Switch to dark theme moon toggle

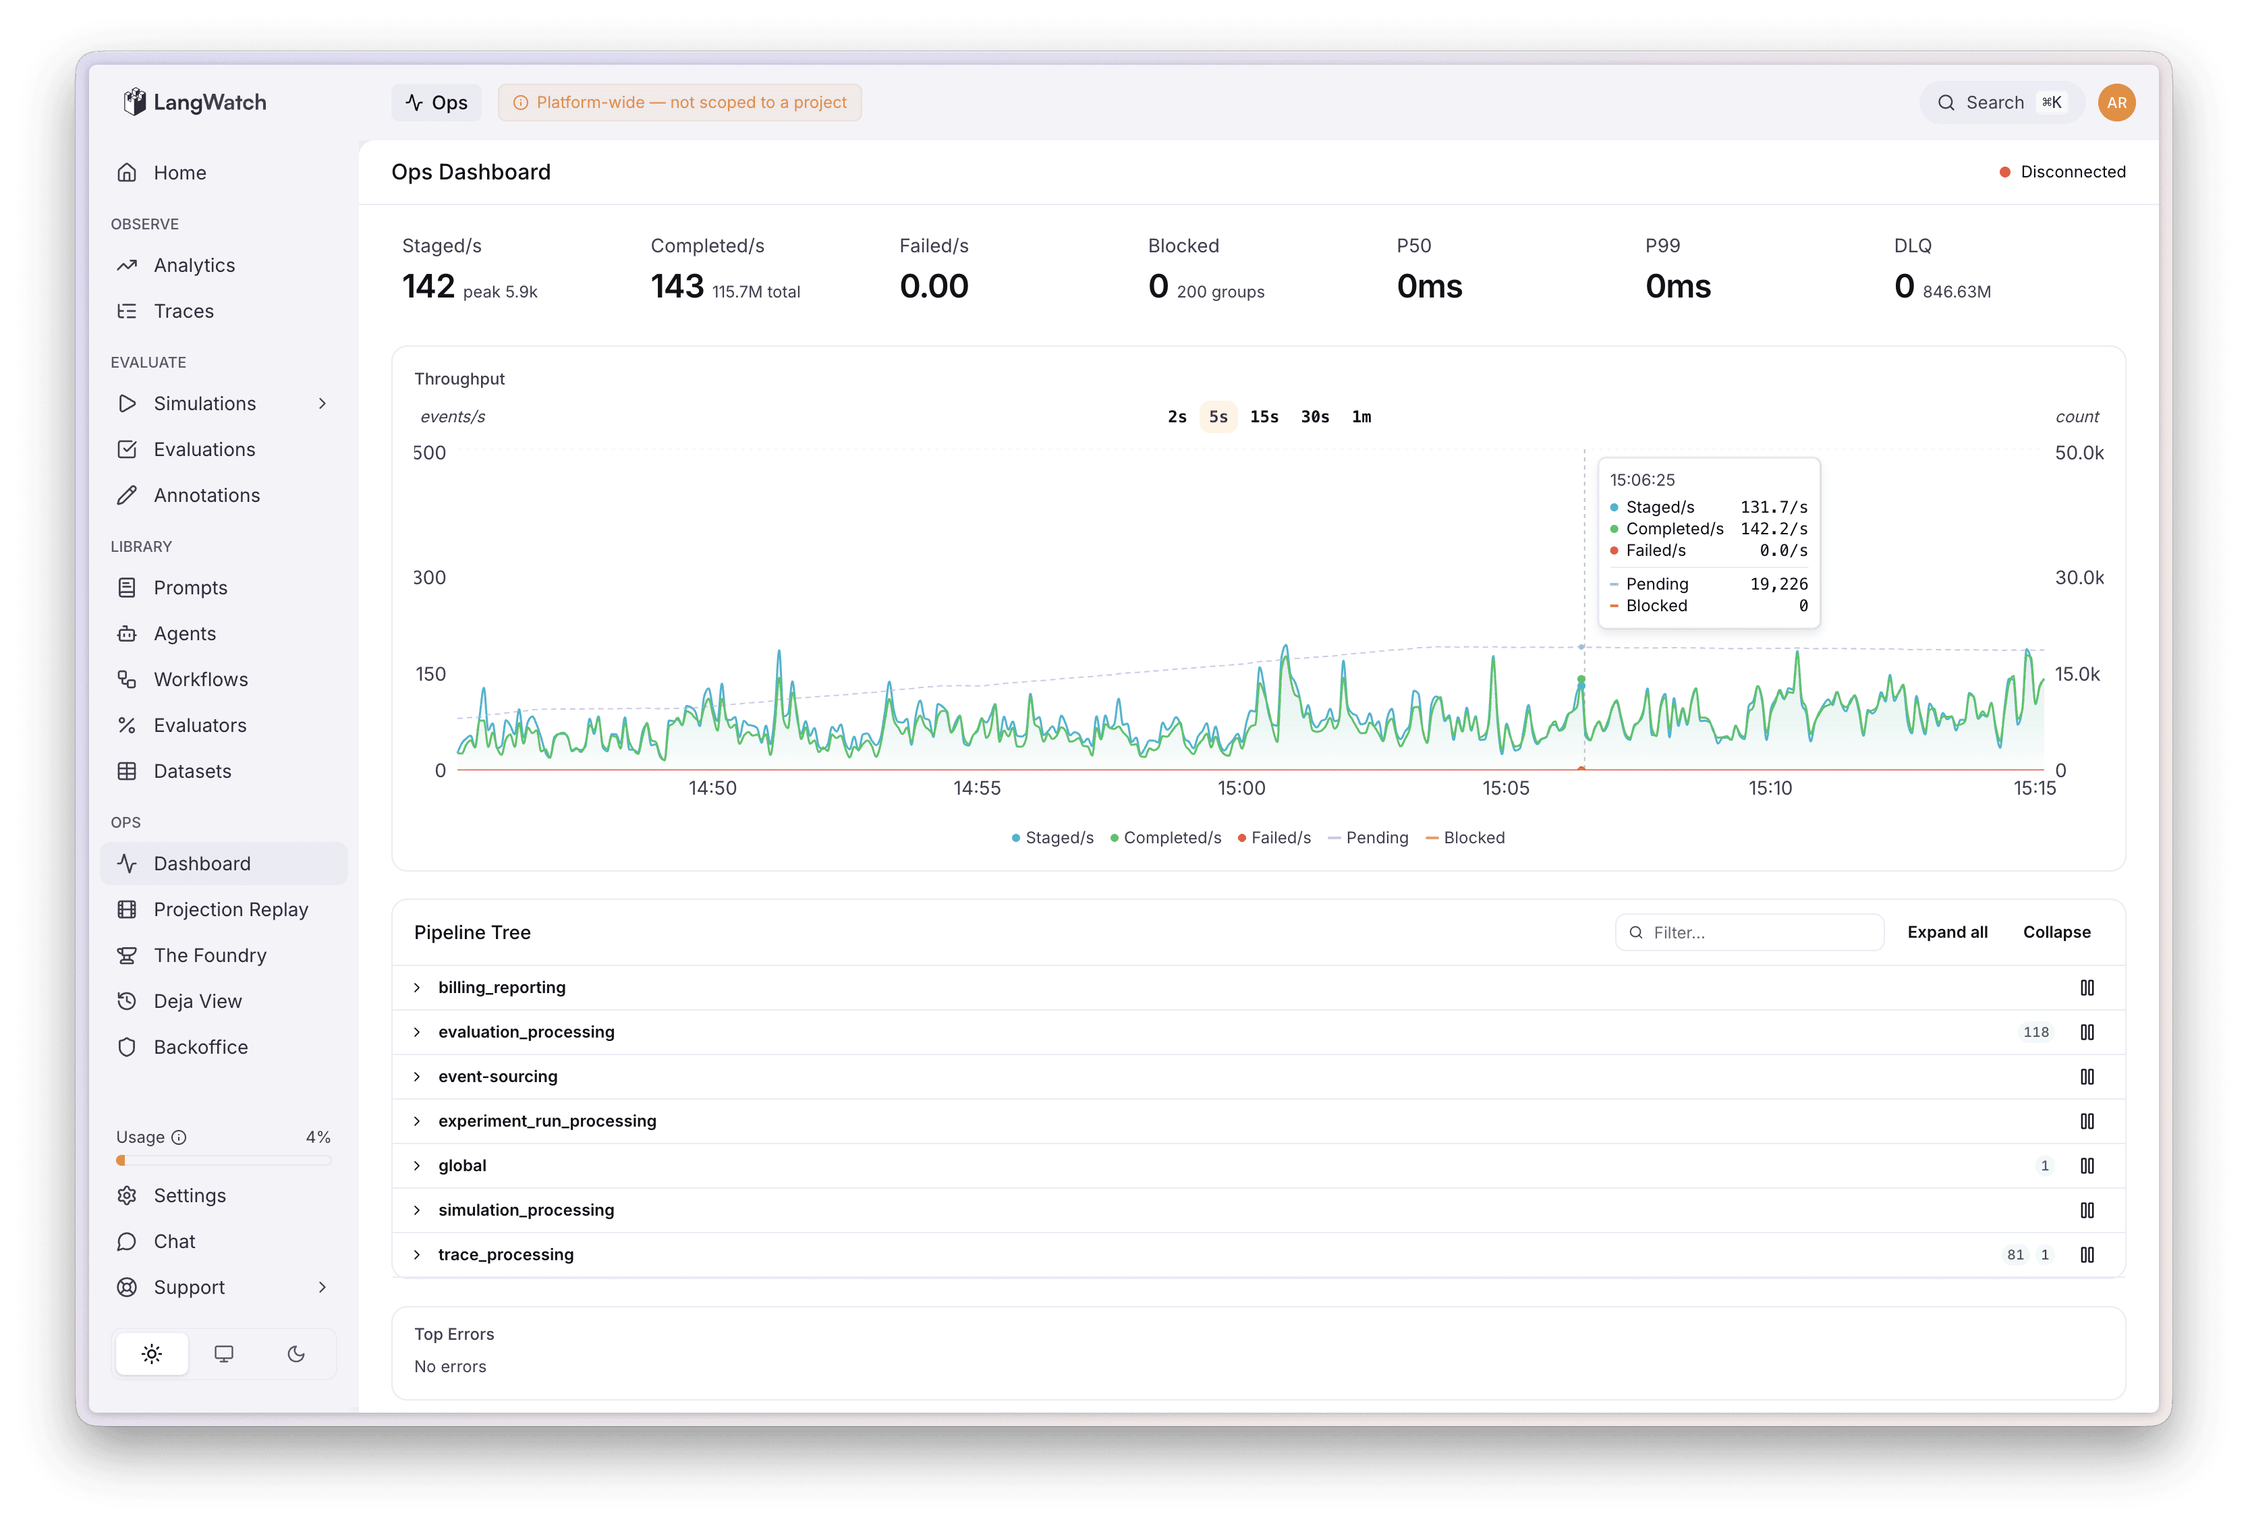click(296, 1354)
